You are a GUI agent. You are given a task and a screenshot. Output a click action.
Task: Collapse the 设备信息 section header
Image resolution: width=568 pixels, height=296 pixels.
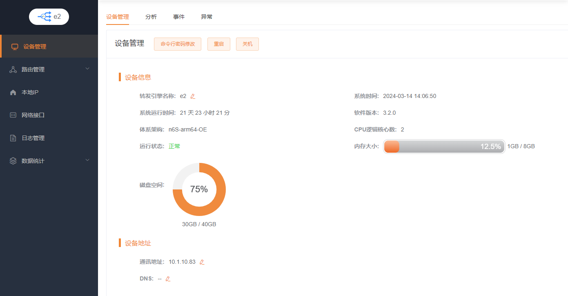[x=137, y=77]
